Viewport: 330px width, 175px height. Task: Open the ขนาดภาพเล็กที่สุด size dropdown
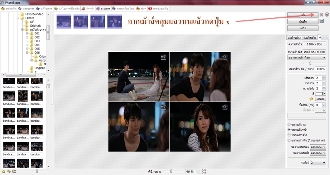tap(307, 57)
